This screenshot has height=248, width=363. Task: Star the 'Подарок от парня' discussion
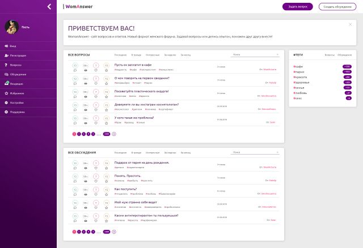pos(106,168)
